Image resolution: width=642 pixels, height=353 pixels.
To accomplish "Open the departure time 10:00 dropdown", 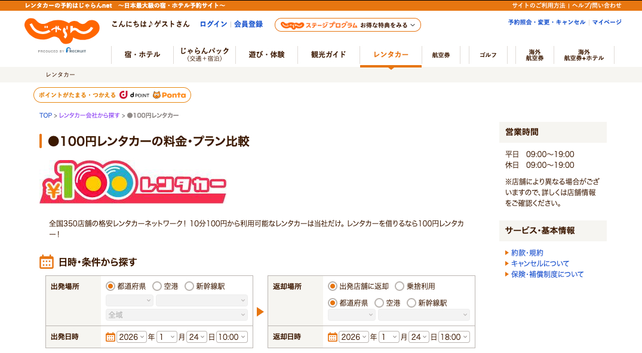I will (232, 337).
